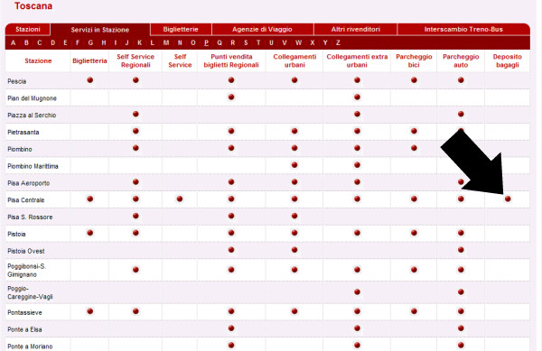Click the Toscana region heading
The image size is (542, 351).
pos(33,6)
